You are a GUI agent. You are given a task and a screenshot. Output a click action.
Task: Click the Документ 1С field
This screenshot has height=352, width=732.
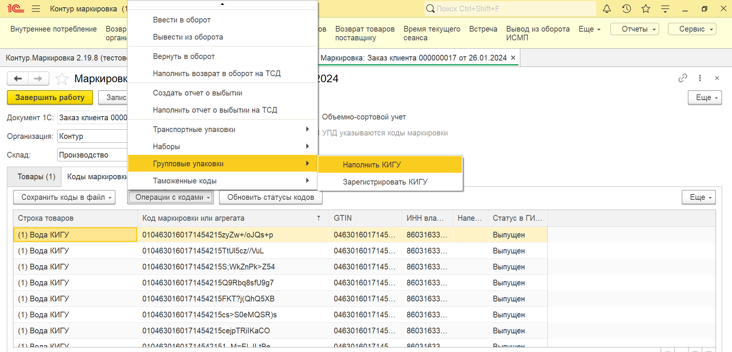coord(92,118)
